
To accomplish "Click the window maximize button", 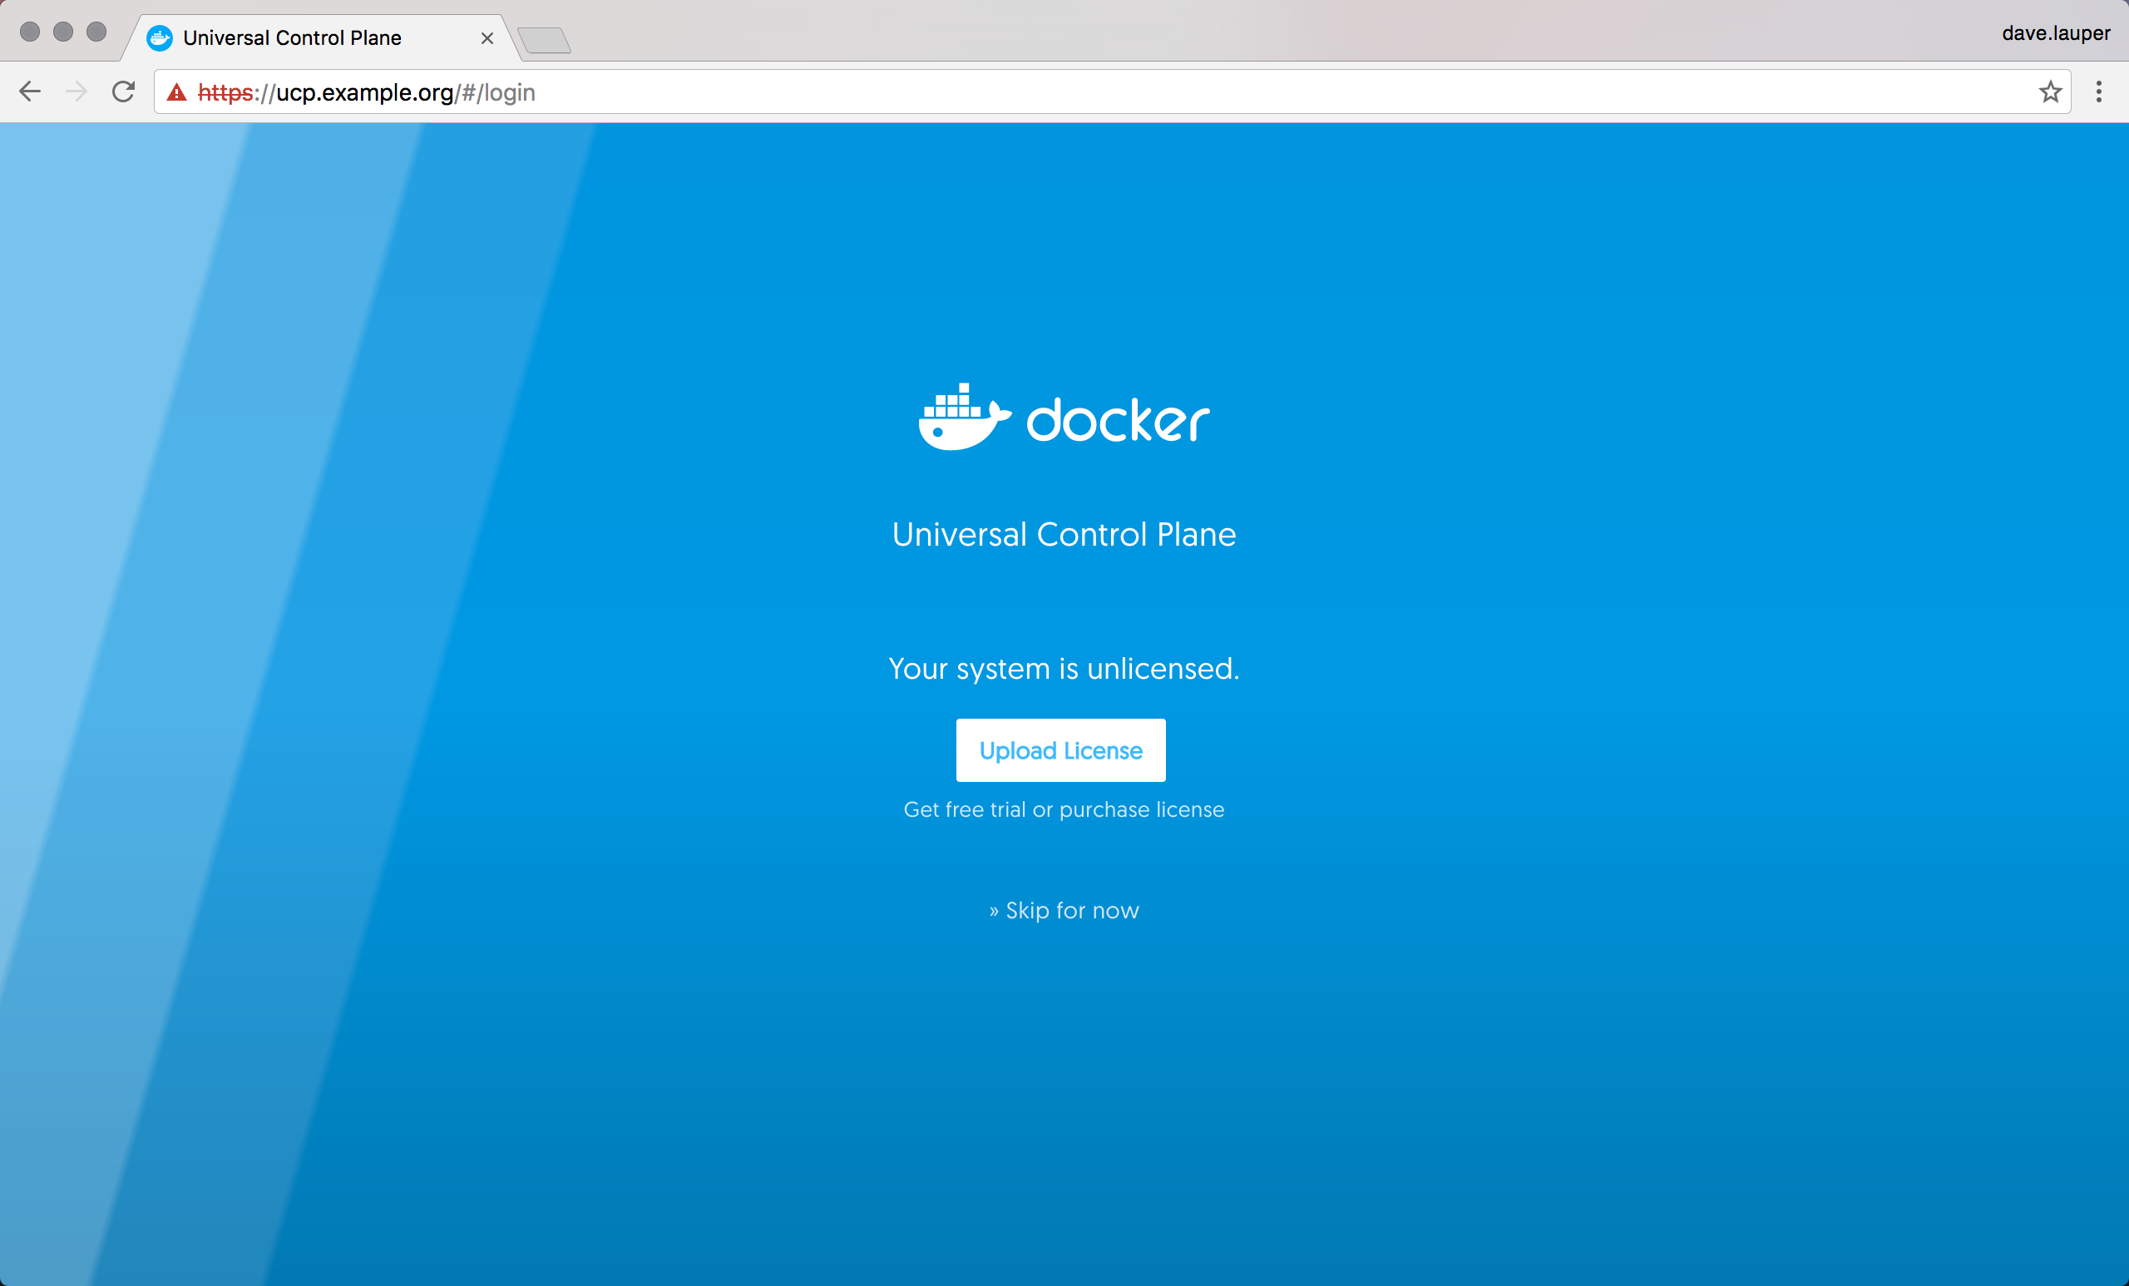I will pyautogui.click(x=96, y=32).
